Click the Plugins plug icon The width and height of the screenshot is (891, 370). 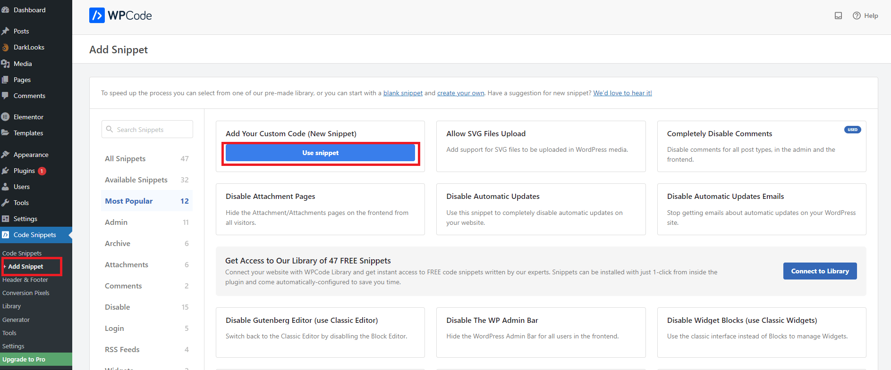click(x=5, y=171)
